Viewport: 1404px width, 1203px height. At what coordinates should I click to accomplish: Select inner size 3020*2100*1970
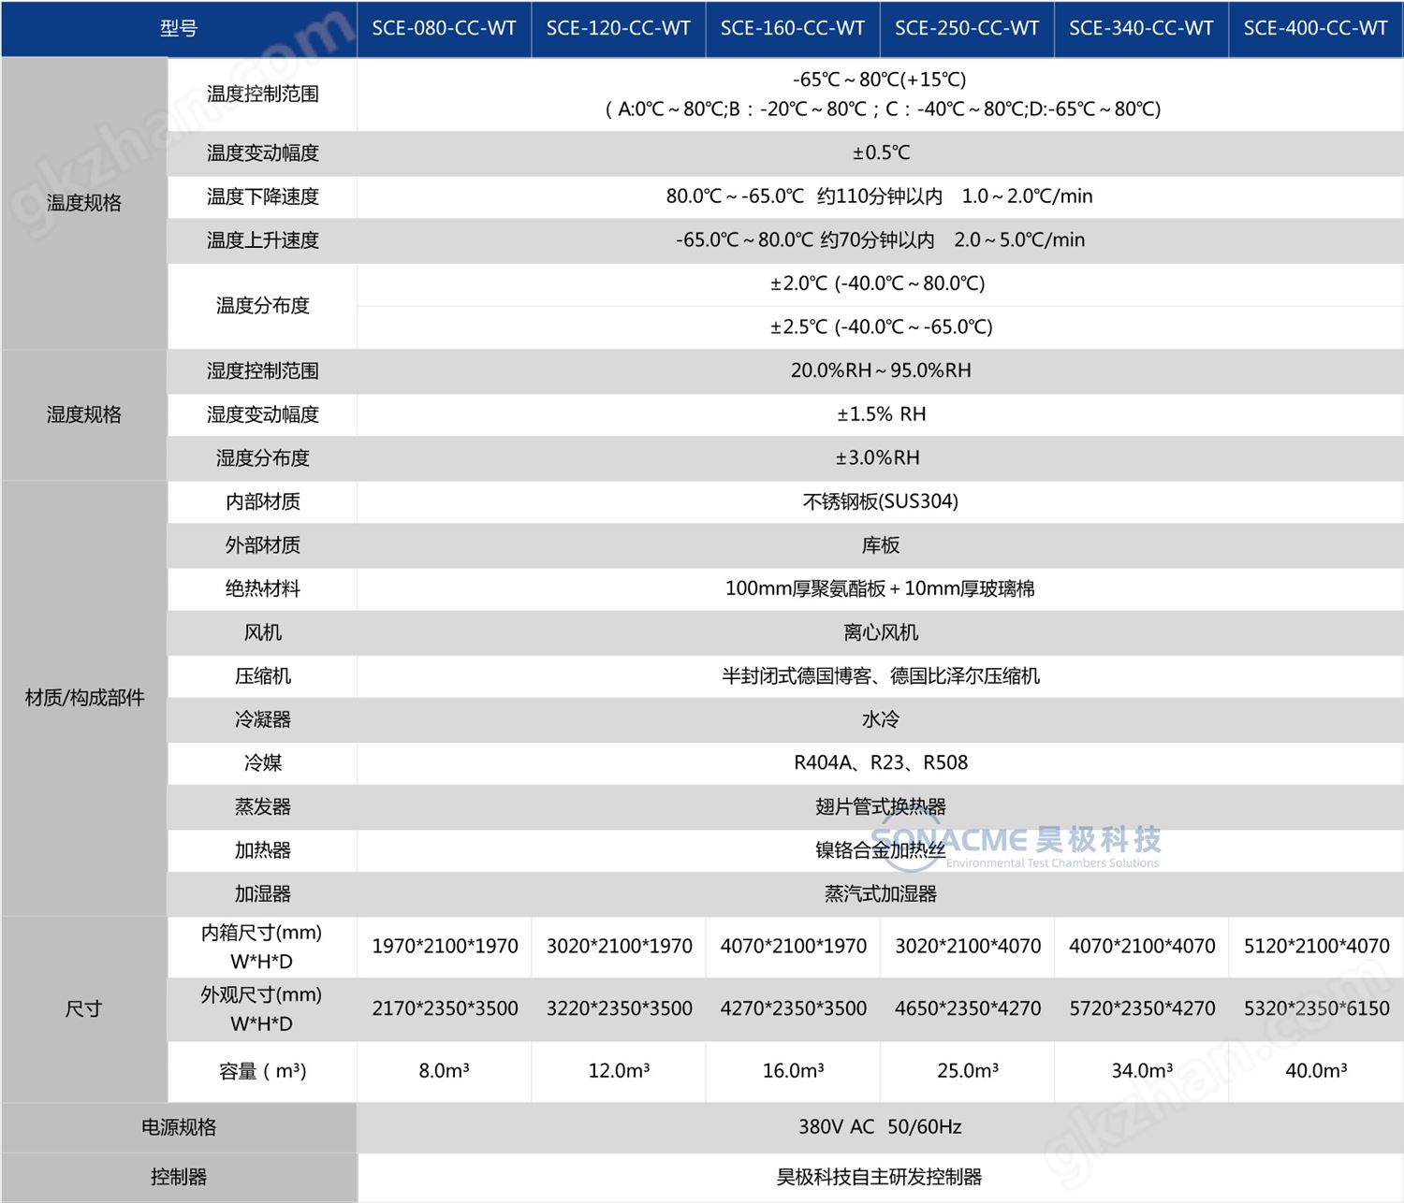click(x=619, y=947)
